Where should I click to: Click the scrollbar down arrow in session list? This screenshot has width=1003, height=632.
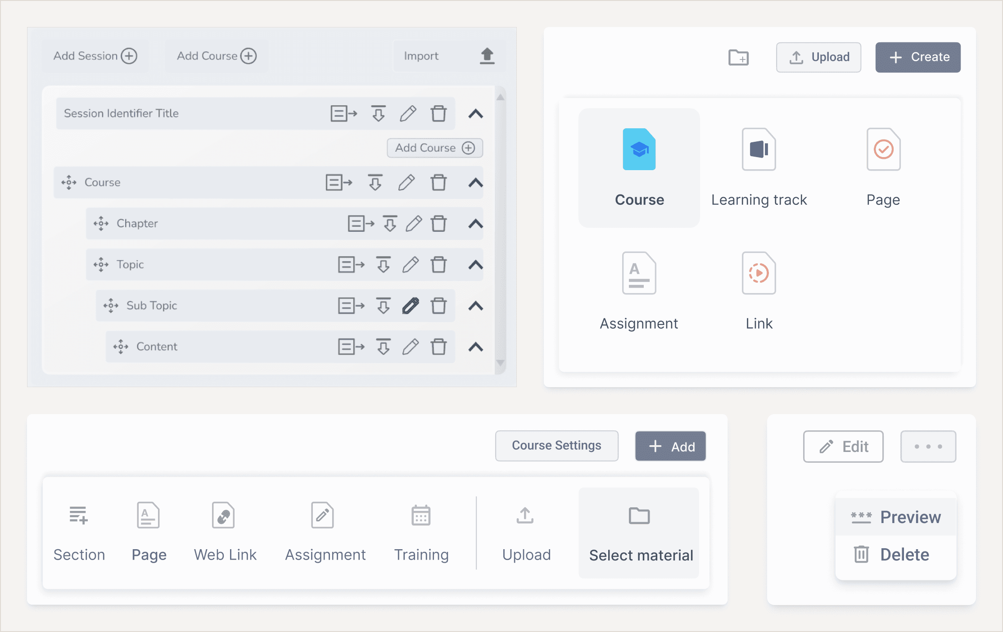500,363
